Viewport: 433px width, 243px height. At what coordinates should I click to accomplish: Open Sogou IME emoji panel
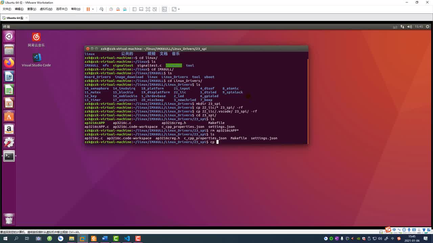pos(404,230)
